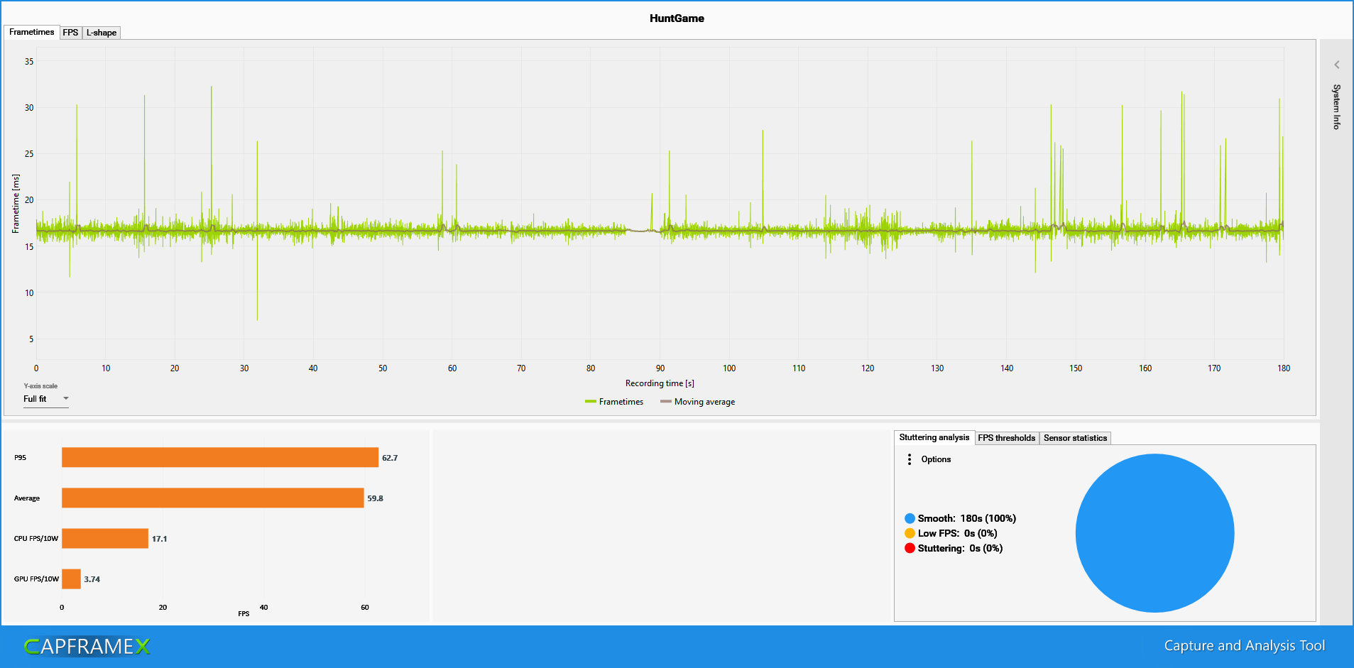Image resolution: width=1354 pixels, height=668 pixels.
Task: Click the 'Y-axis scale' label
Action: coord(40,386)
